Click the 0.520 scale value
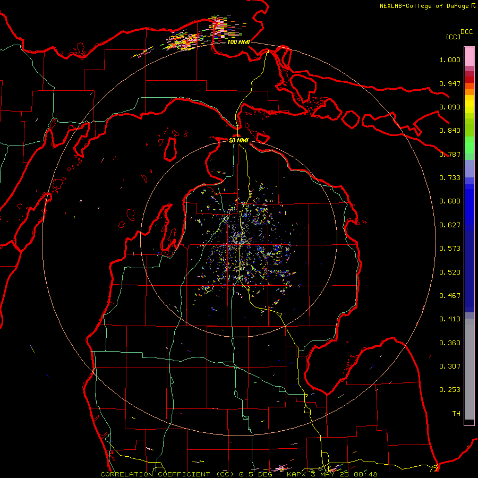This screenshot has width=478, height=478. tap(450, 272)
